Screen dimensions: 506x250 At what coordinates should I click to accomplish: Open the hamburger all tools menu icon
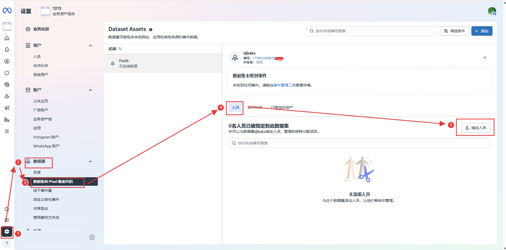[x=7, y=131]
